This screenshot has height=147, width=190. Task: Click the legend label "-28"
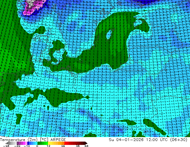point(6,146)
